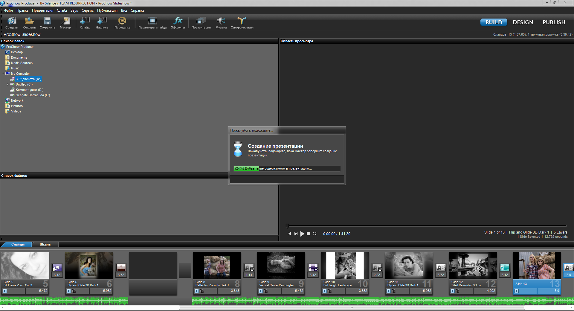Collapse the My Computer tree node

[x=3, y=74]
